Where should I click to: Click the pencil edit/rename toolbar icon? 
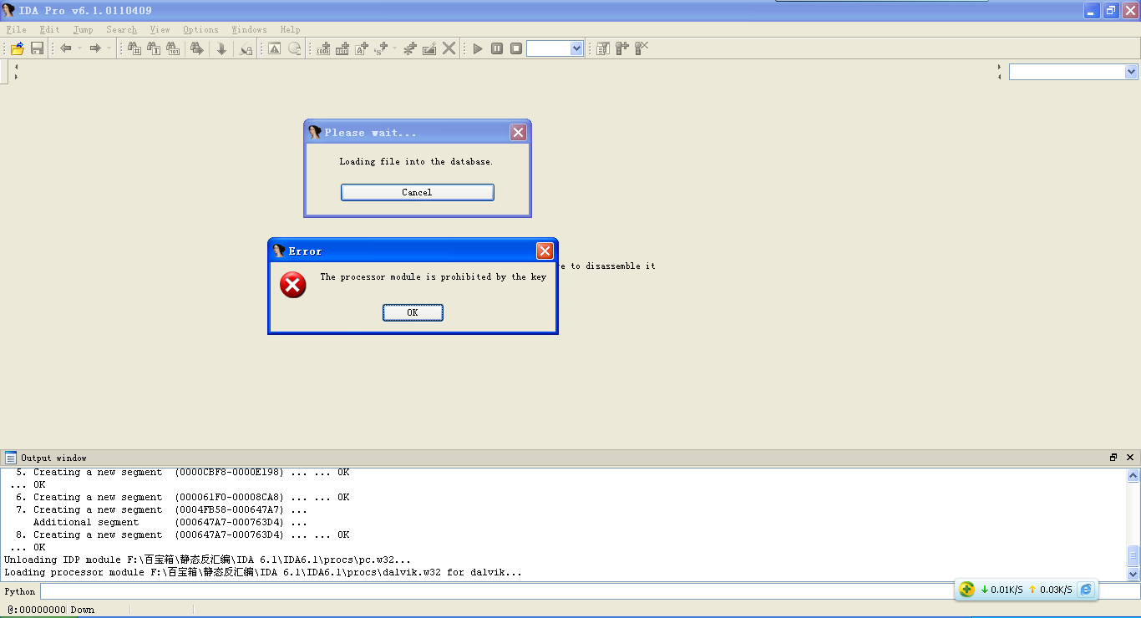[429, 48]
